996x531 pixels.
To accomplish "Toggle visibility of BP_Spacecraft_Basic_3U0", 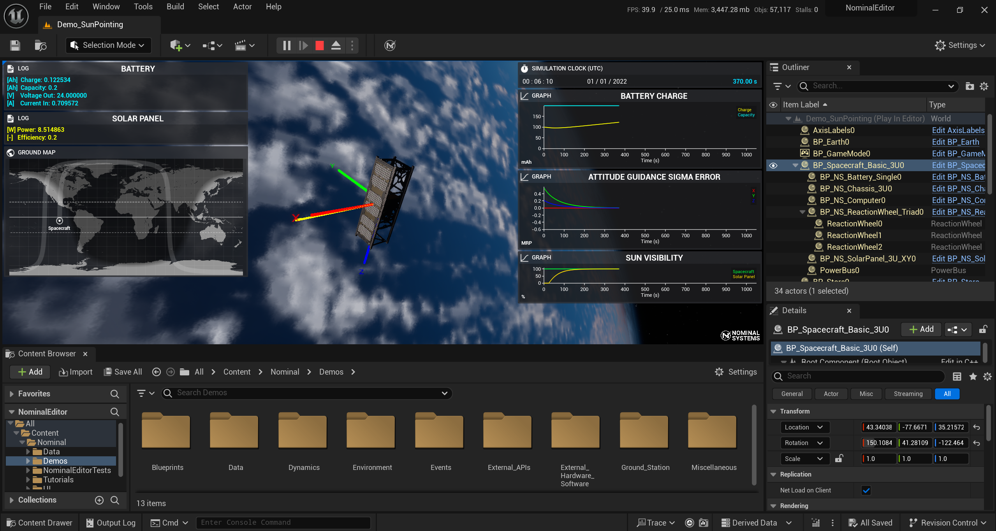I will [x=773, y=165].
